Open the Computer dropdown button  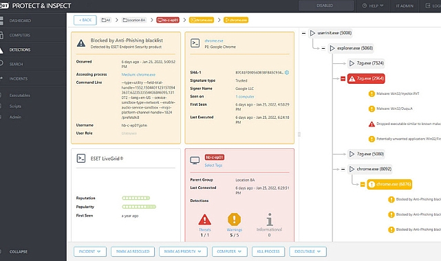(230, 251)
